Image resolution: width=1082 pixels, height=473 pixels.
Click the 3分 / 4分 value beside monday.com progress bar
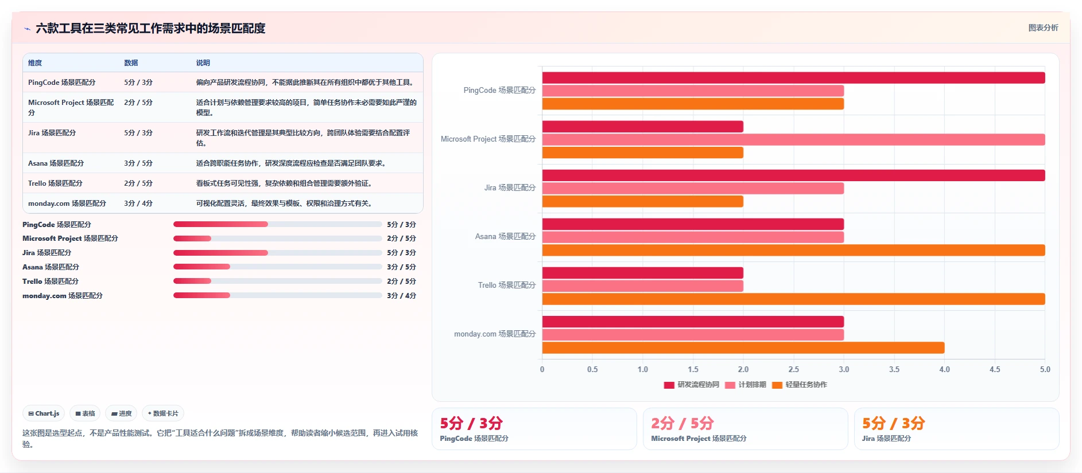401,295
